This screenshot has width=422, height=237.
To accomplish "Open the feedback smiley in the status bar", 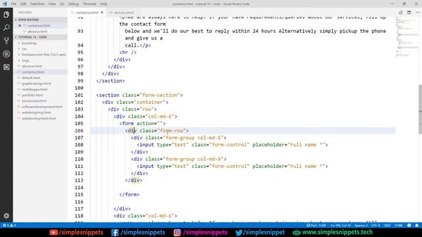I will 409,225.
